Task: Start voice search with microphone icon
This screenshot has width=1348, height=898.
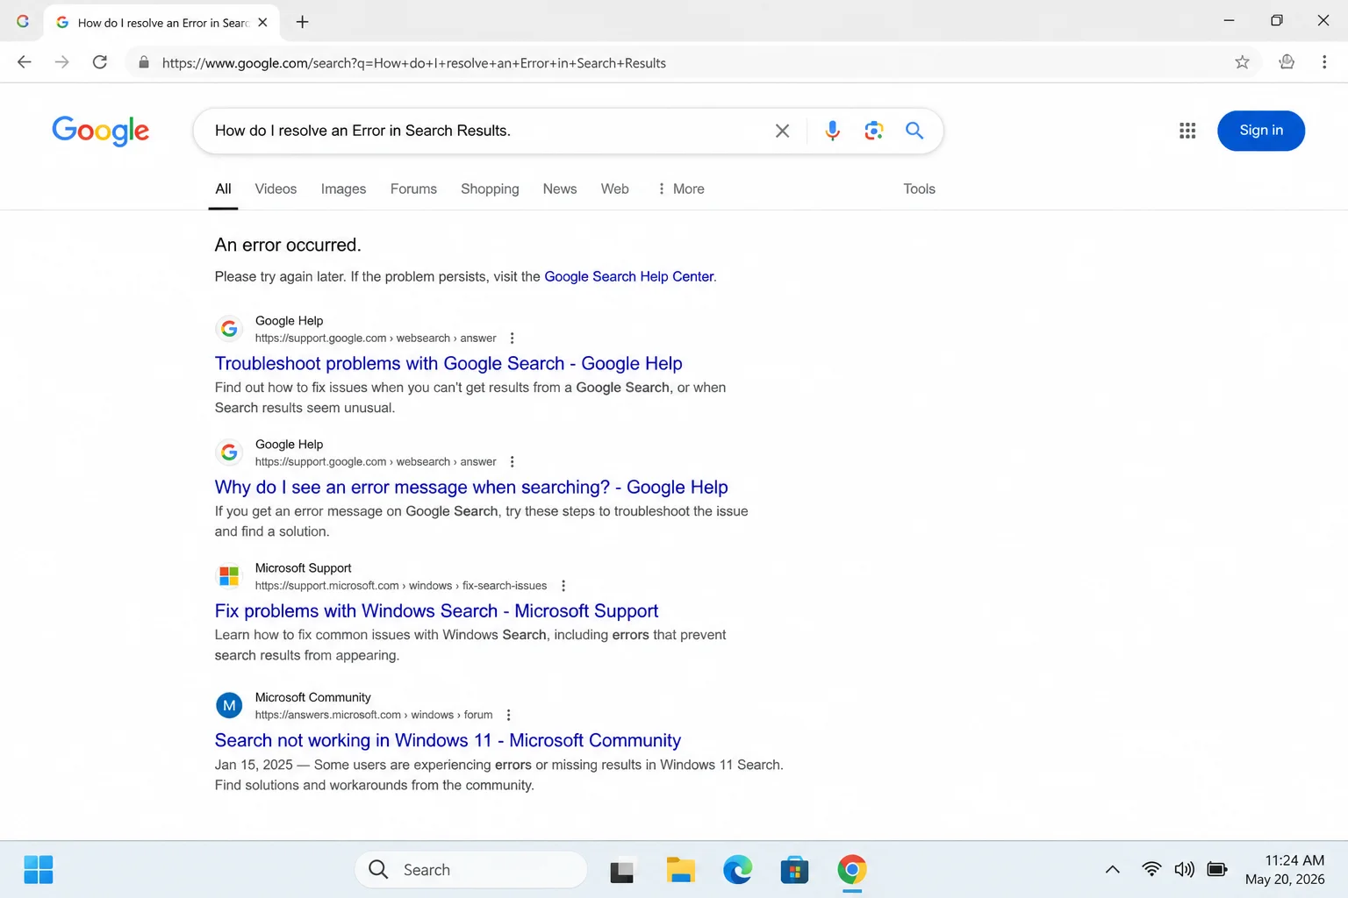Action: click(832, 131)
